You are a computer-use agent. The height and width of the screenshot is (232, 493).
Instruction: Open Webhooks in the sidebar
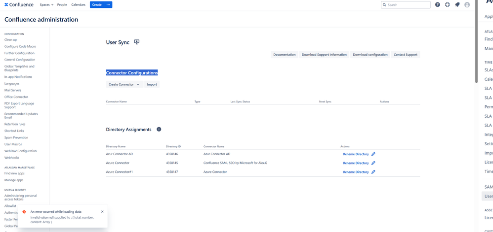pyautogui.click(x=12, y=158)
